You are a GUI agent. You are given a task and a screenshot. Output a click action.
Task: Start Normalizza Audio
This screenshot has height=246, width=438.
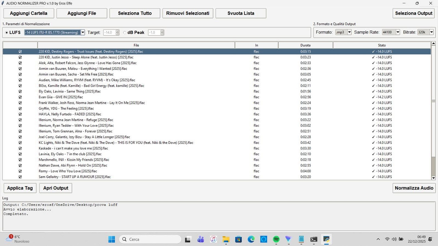(414, 188)
